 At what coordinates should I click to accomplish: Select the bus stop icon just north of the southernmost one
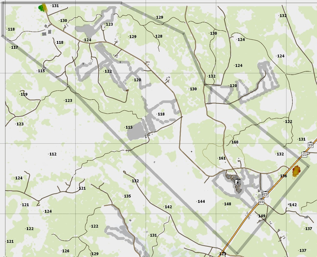[x=265, y=194]
